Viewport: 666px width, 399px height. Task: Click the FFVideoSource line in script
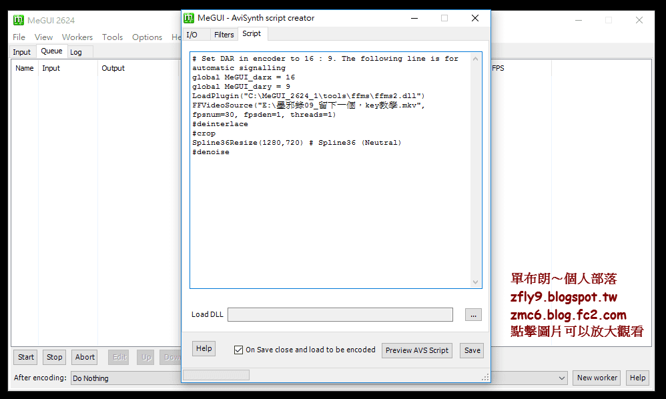(x=308, y=105)
